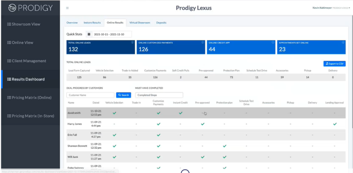The height and width of the screenshot is (173, 353).
Task: Click Erin Fall customer name
Action: tap(72, 135)
